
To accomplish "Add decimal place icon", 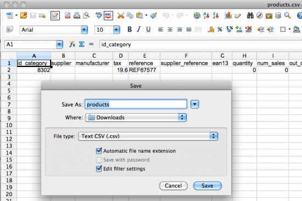I will [239, 29].
